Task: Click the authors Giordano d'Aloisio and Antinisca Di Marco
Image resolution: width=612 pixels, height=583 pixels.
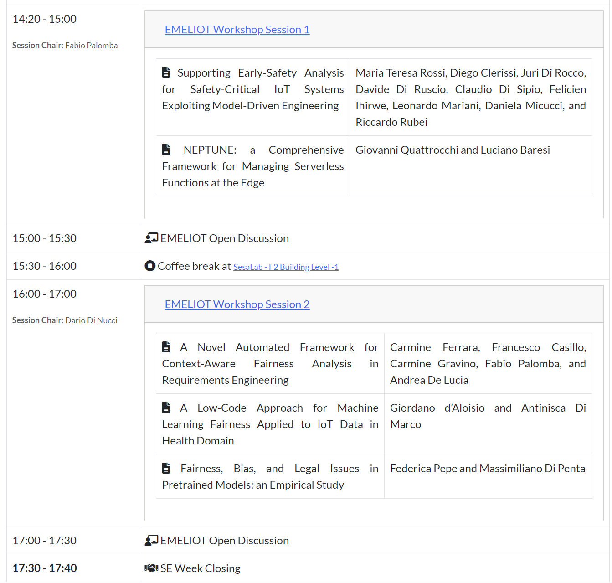Action: (x=488, y=416)
